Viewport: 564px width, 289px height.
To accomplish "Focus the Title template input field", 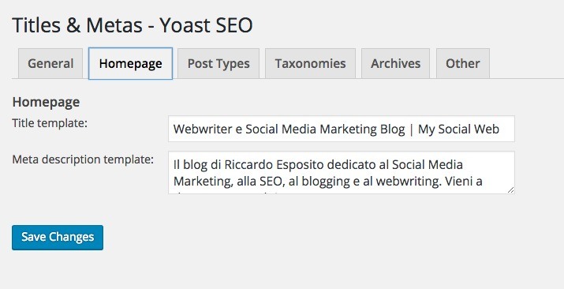I will (342, 129).
